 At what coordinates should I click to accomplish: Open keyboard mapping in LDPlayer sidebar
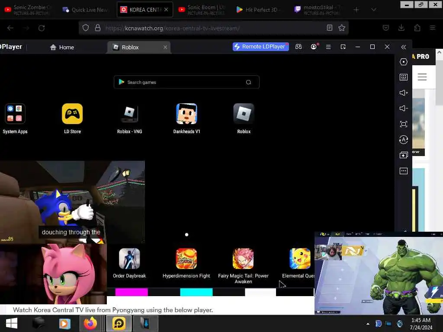[404, 77]
